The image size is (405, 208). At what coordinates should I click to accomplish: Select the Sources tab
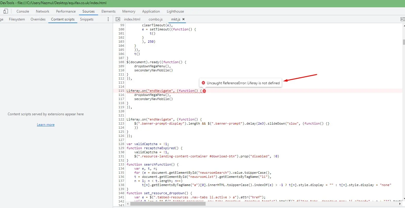tap(88, 11)
